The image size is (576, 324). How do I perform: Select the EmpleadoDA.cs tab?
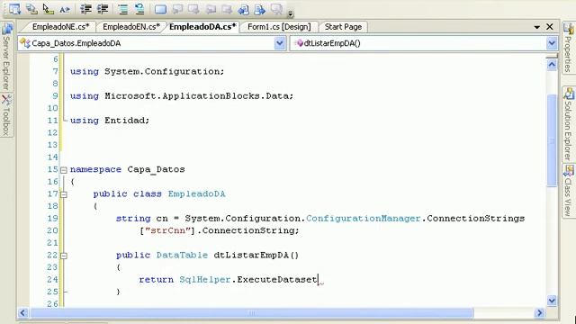pyautogui.click(x=202, y=27)
